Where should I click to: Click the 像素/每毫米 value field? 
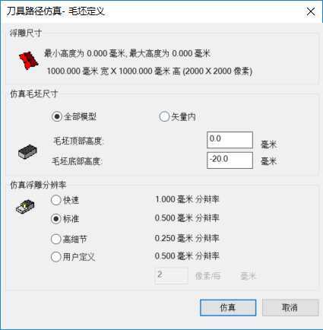(171, 275)
